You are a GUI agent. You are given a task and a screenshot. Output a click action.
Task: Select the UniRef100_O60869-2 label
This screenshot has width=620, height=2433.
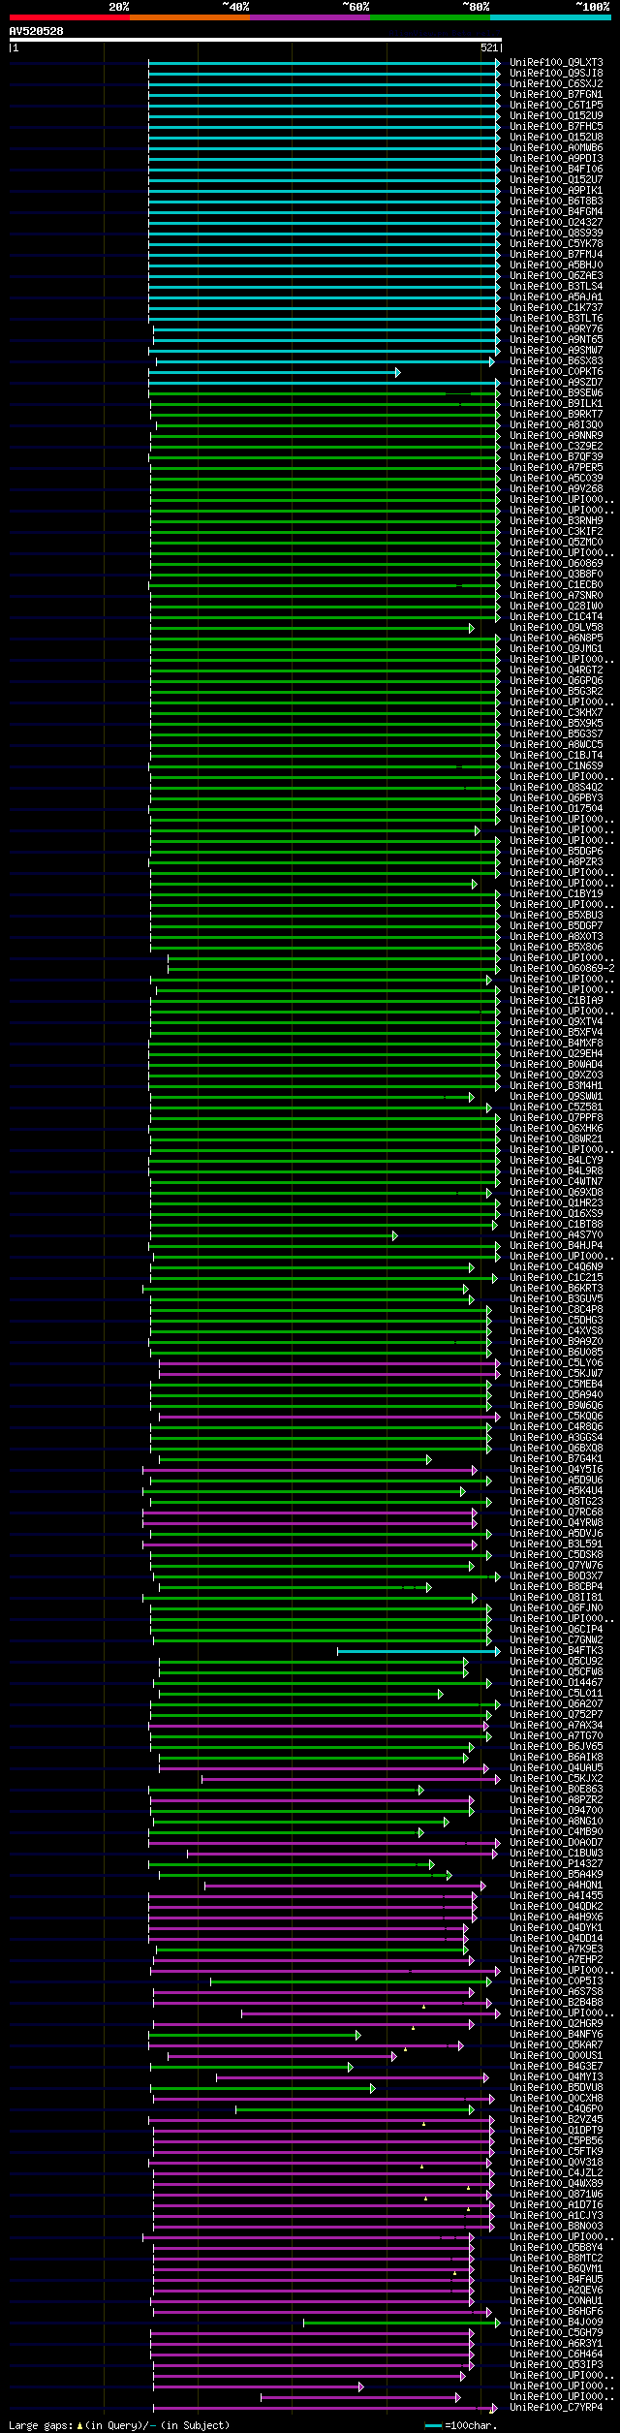(x=562, y=969)
